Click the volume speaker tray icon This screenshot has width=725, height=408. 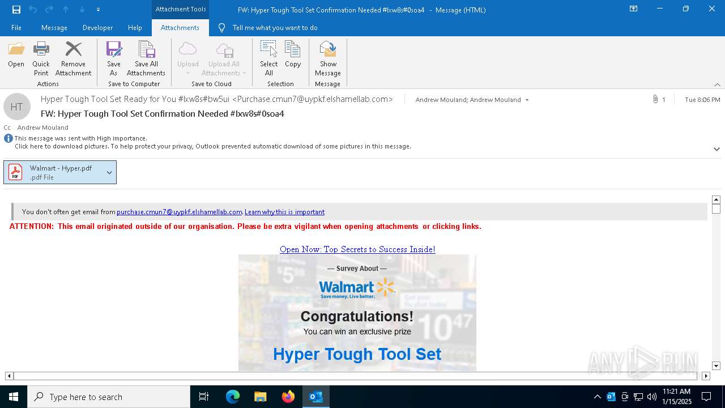pos(652,397)
